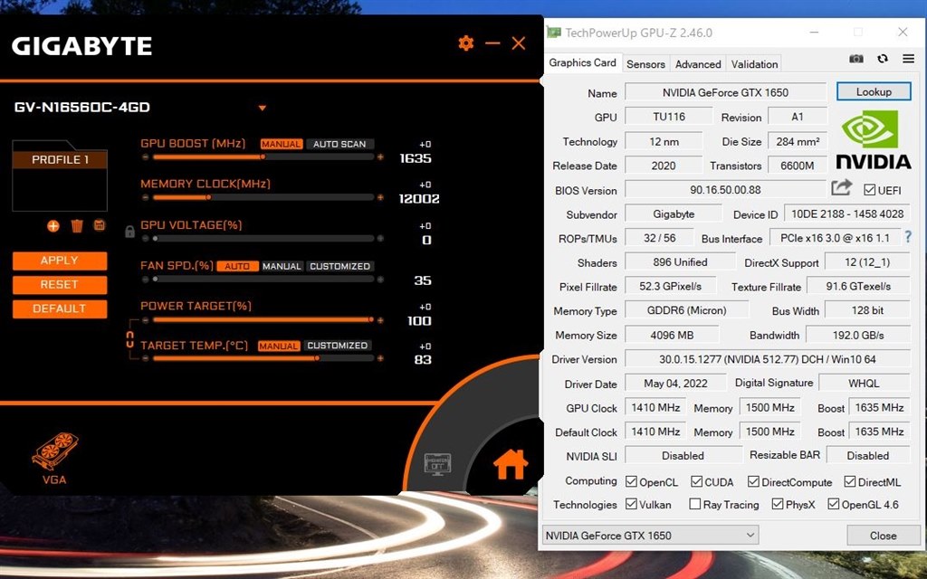Click the DEFAULT button
The image size is (927, 579).
tap(60, 309)
